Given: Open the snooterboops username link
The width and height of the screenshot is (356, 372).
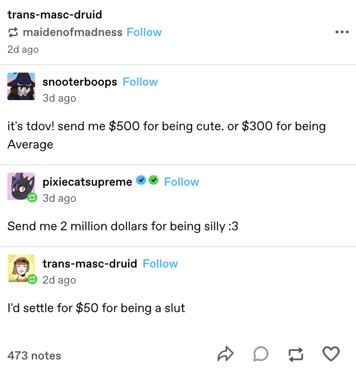Looking at the screenshot, I should click(x=80, y=82).
